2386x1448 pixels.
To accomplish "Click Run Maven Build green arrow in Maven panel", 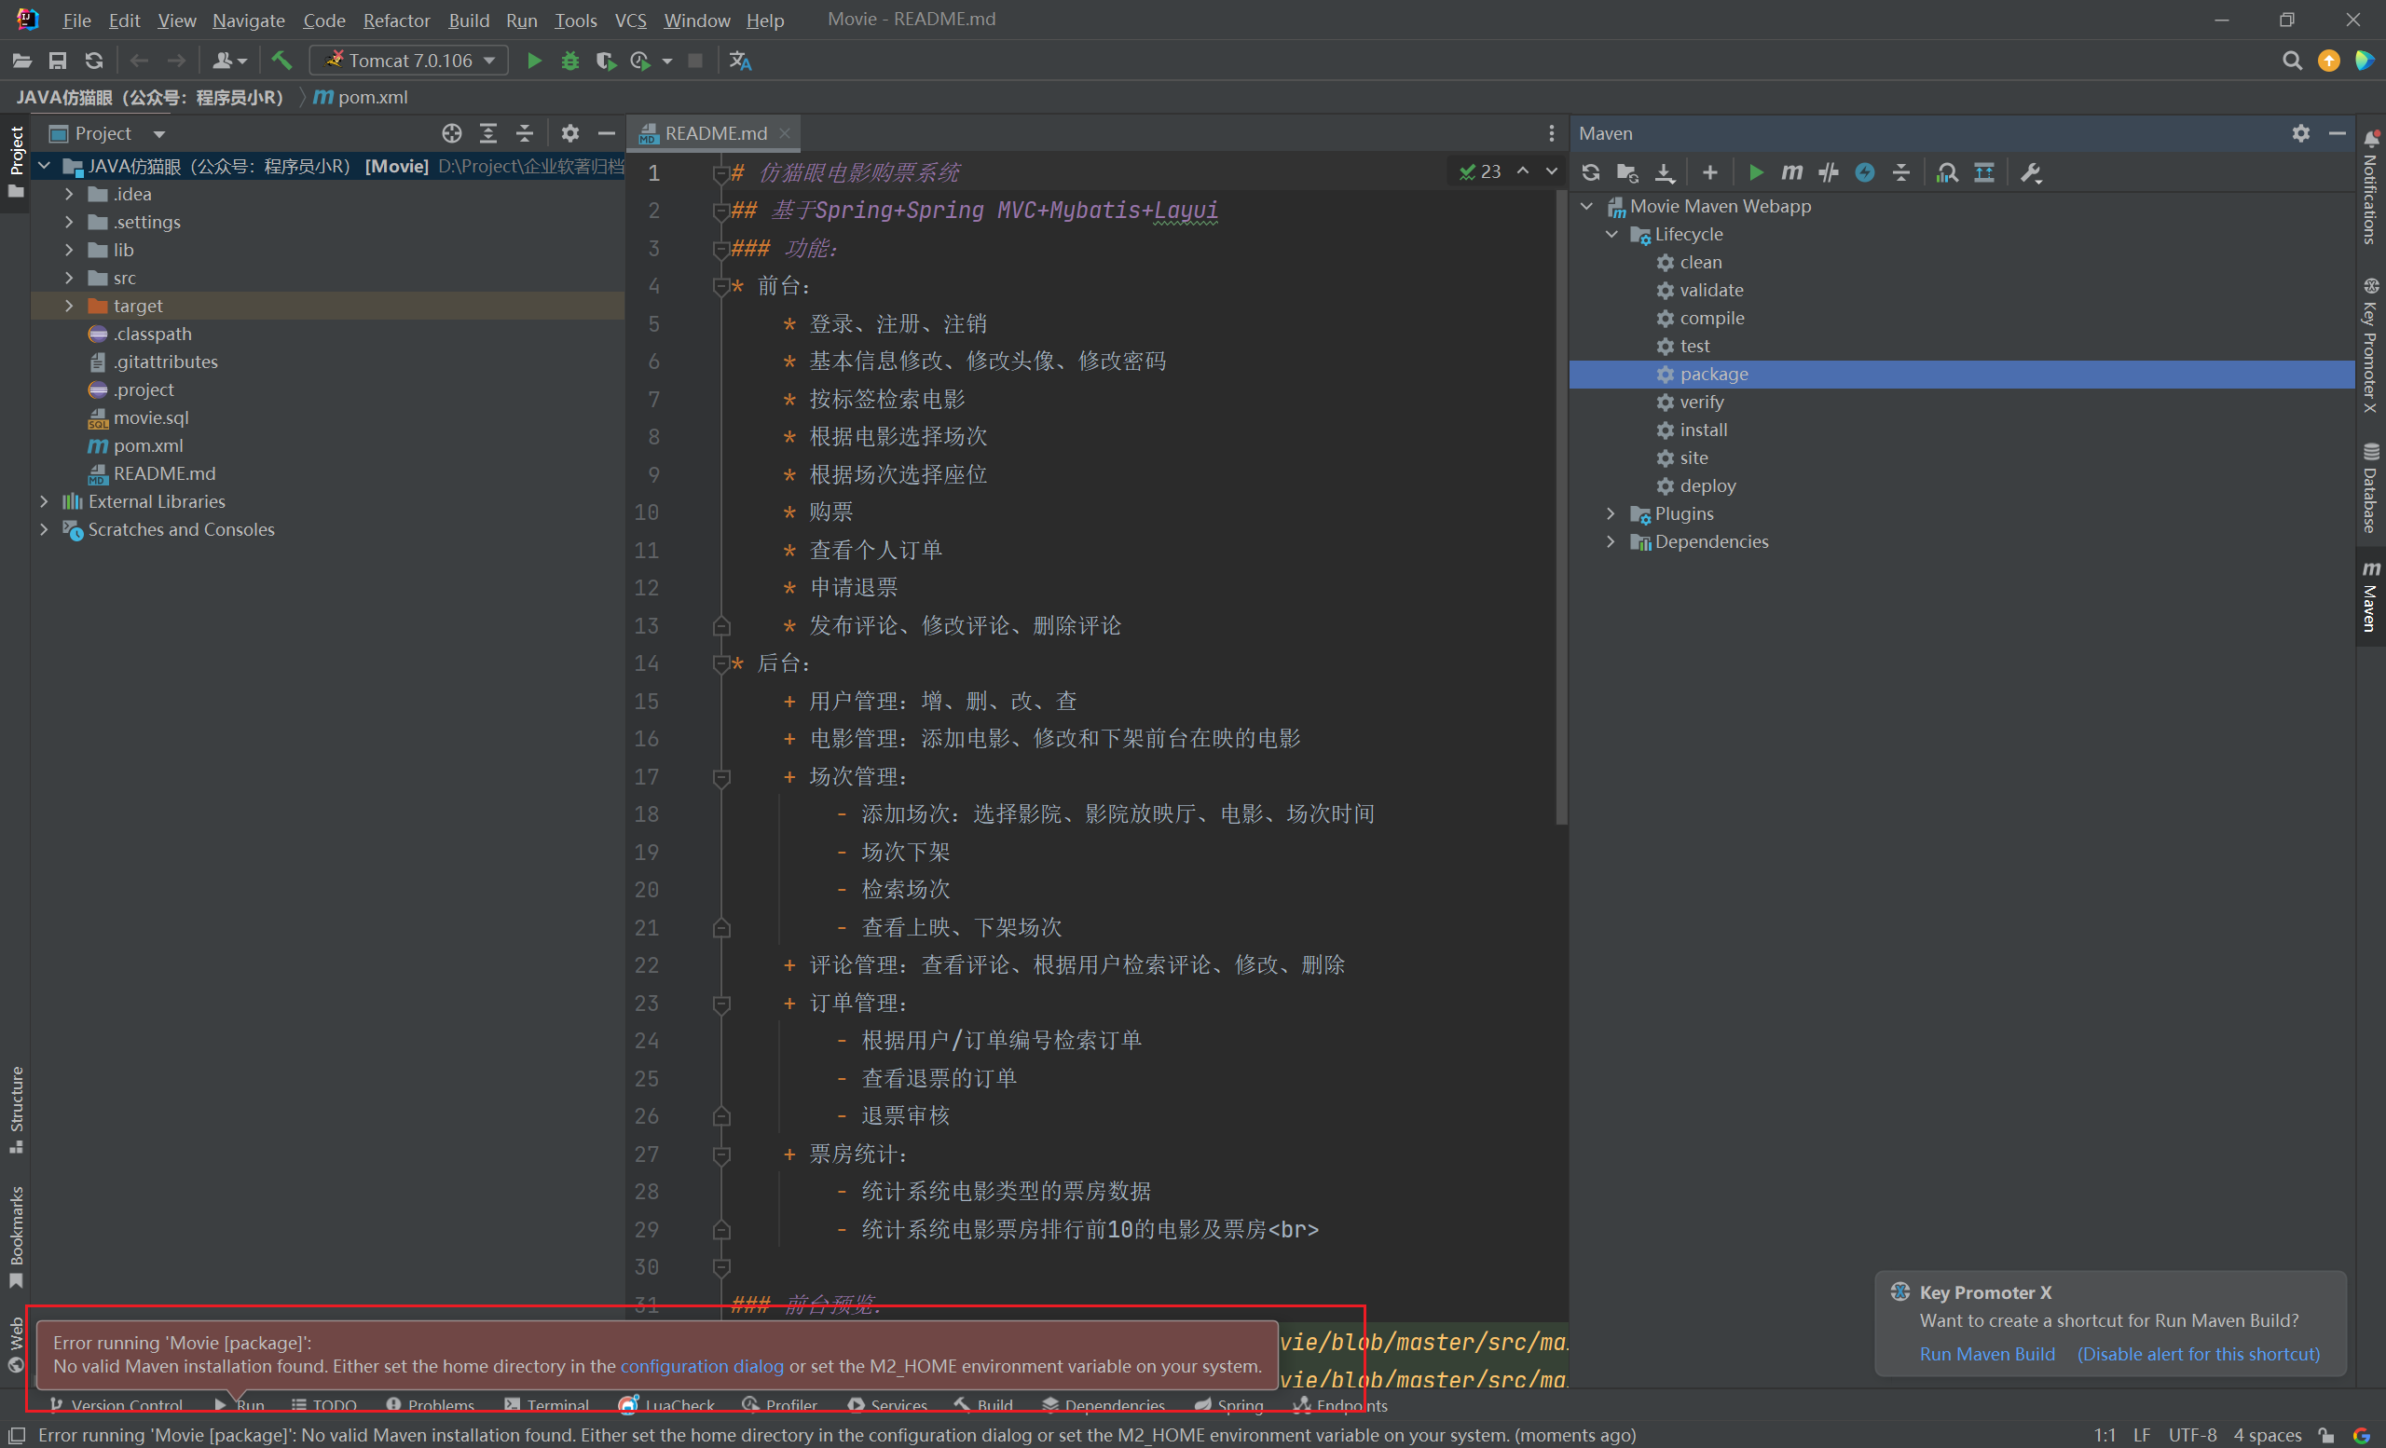I will point(1755,172).
